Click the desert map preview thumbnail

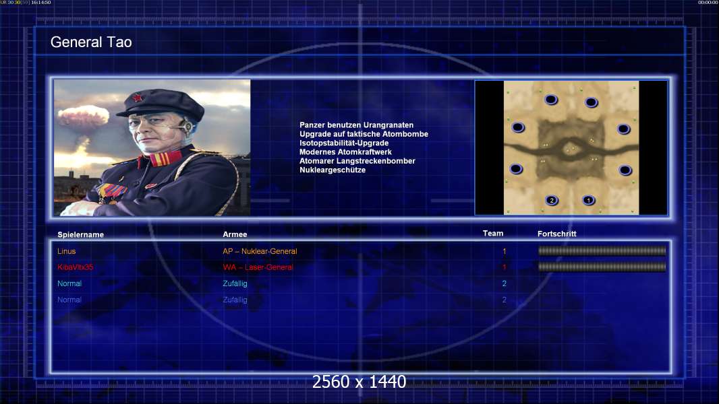pyautogui.click(x=571, y=147)
